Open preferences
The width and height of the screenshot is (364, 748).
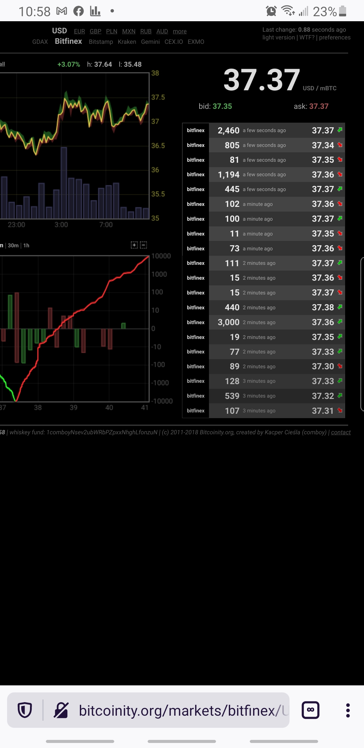click(335, 37)
